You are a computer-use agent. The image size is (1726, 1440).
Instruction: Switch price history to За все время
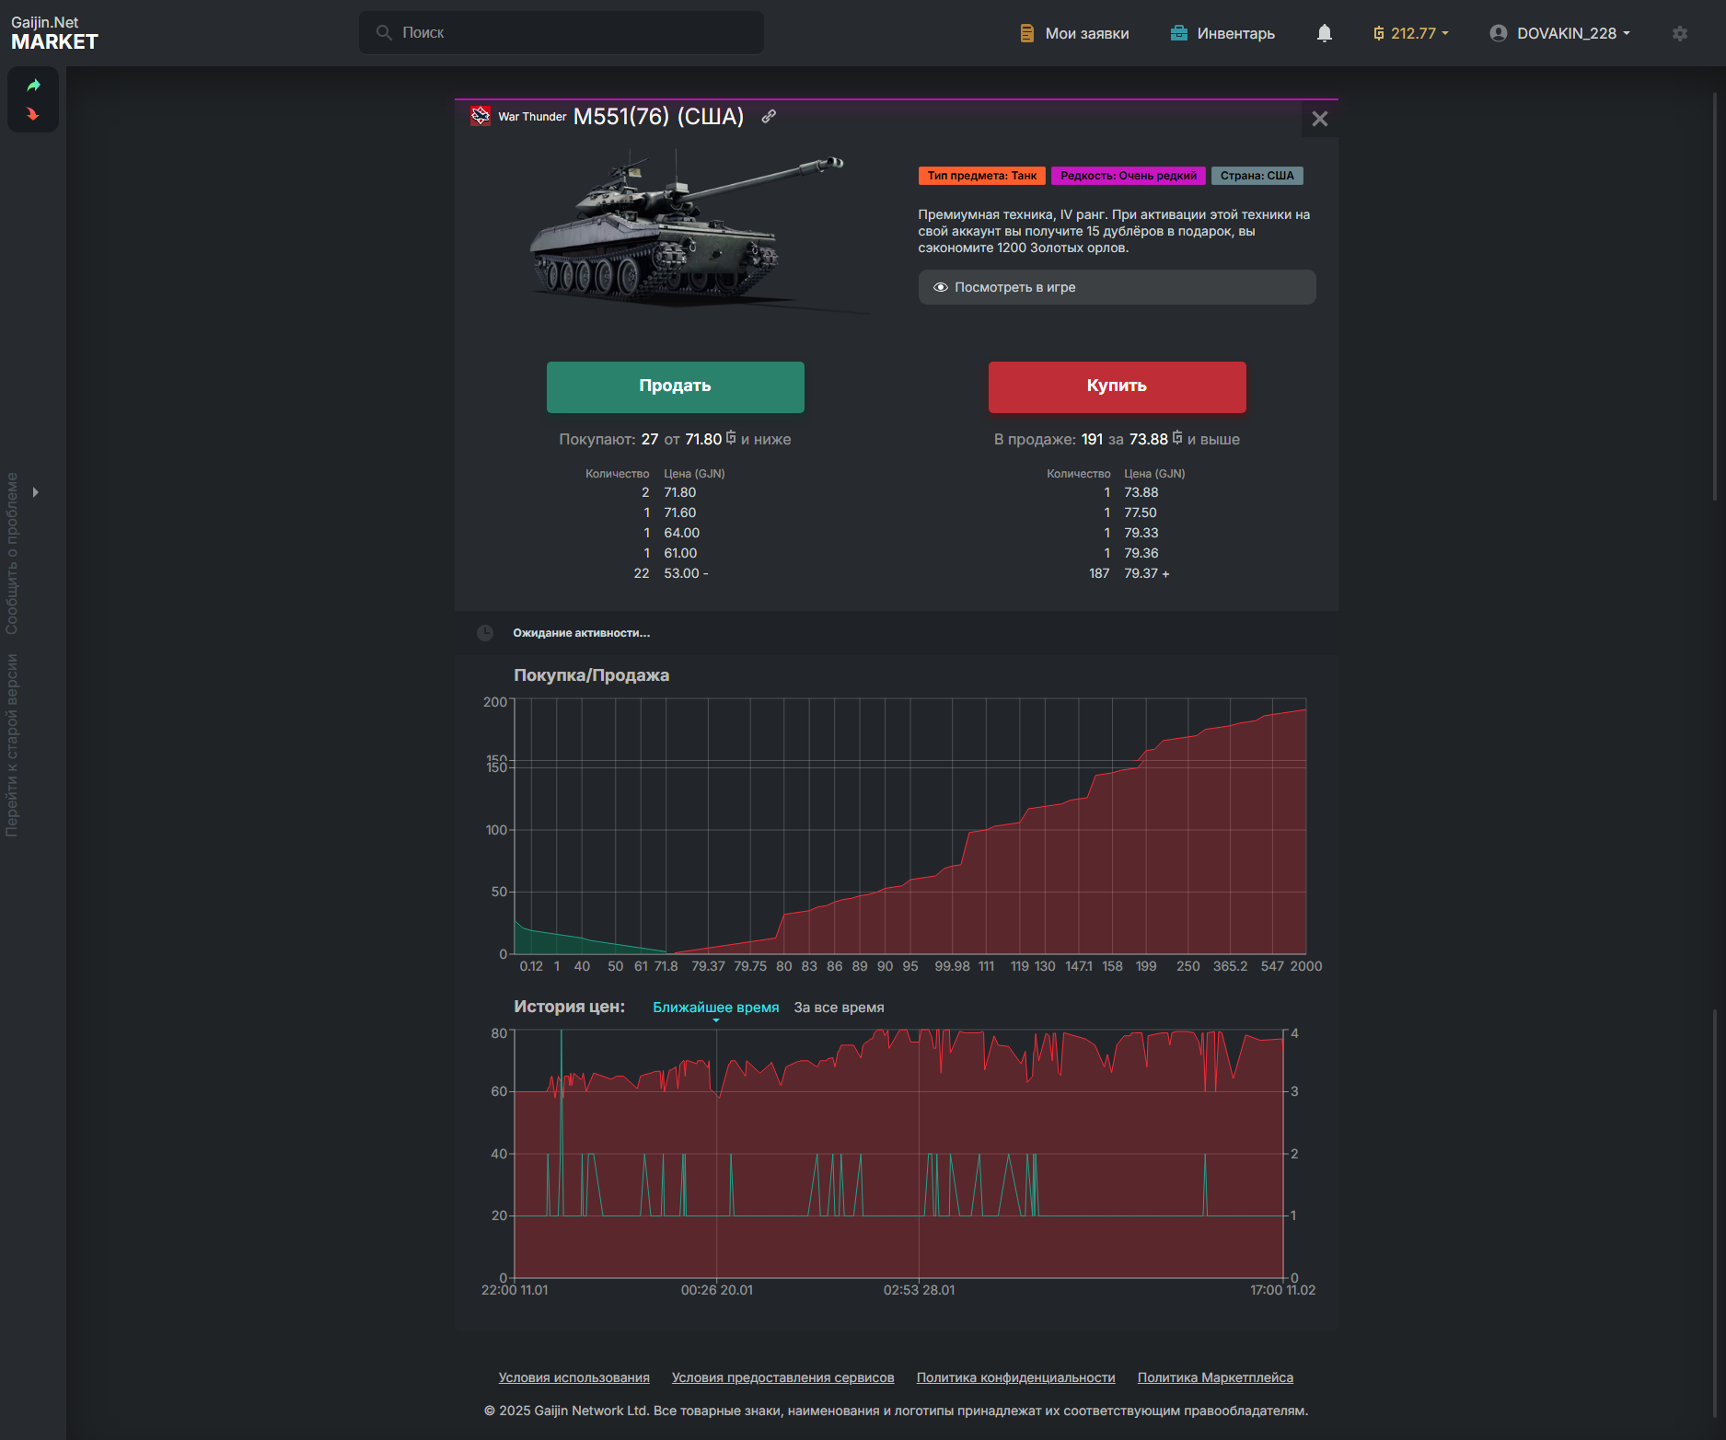click(x=839, y=1008)
